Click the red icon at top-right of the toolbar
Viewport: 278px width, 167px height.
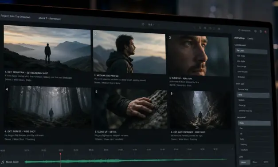pyautogui.click(x=266, y=32)
